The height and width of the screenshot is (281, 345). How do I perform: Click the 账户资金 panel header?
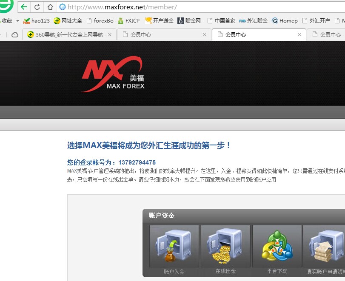point(244,216)
